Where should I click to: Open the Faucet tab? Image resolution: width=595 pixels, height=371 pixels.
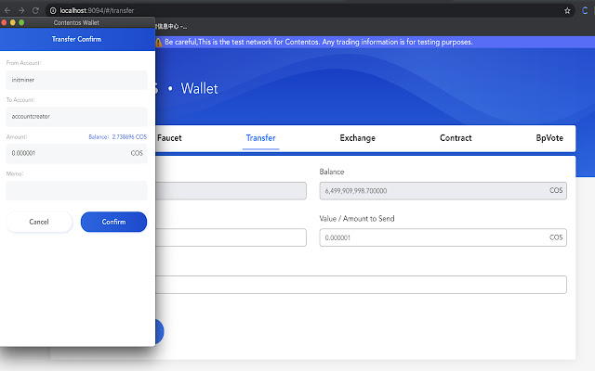[169, 138]
